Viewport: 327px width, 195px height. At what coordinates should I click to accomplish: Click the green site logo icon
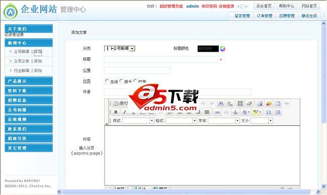(10, 12)
